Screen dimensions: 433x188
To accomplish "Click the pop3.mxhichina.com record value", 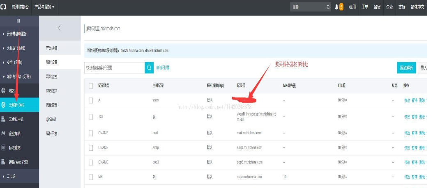I will (250, 162).
